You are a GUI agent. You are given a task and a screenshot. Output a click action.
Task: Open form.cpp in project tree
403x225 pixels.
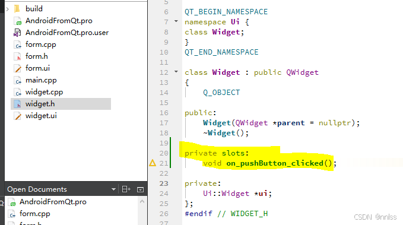pyautogui.click(x=40, y=45)
